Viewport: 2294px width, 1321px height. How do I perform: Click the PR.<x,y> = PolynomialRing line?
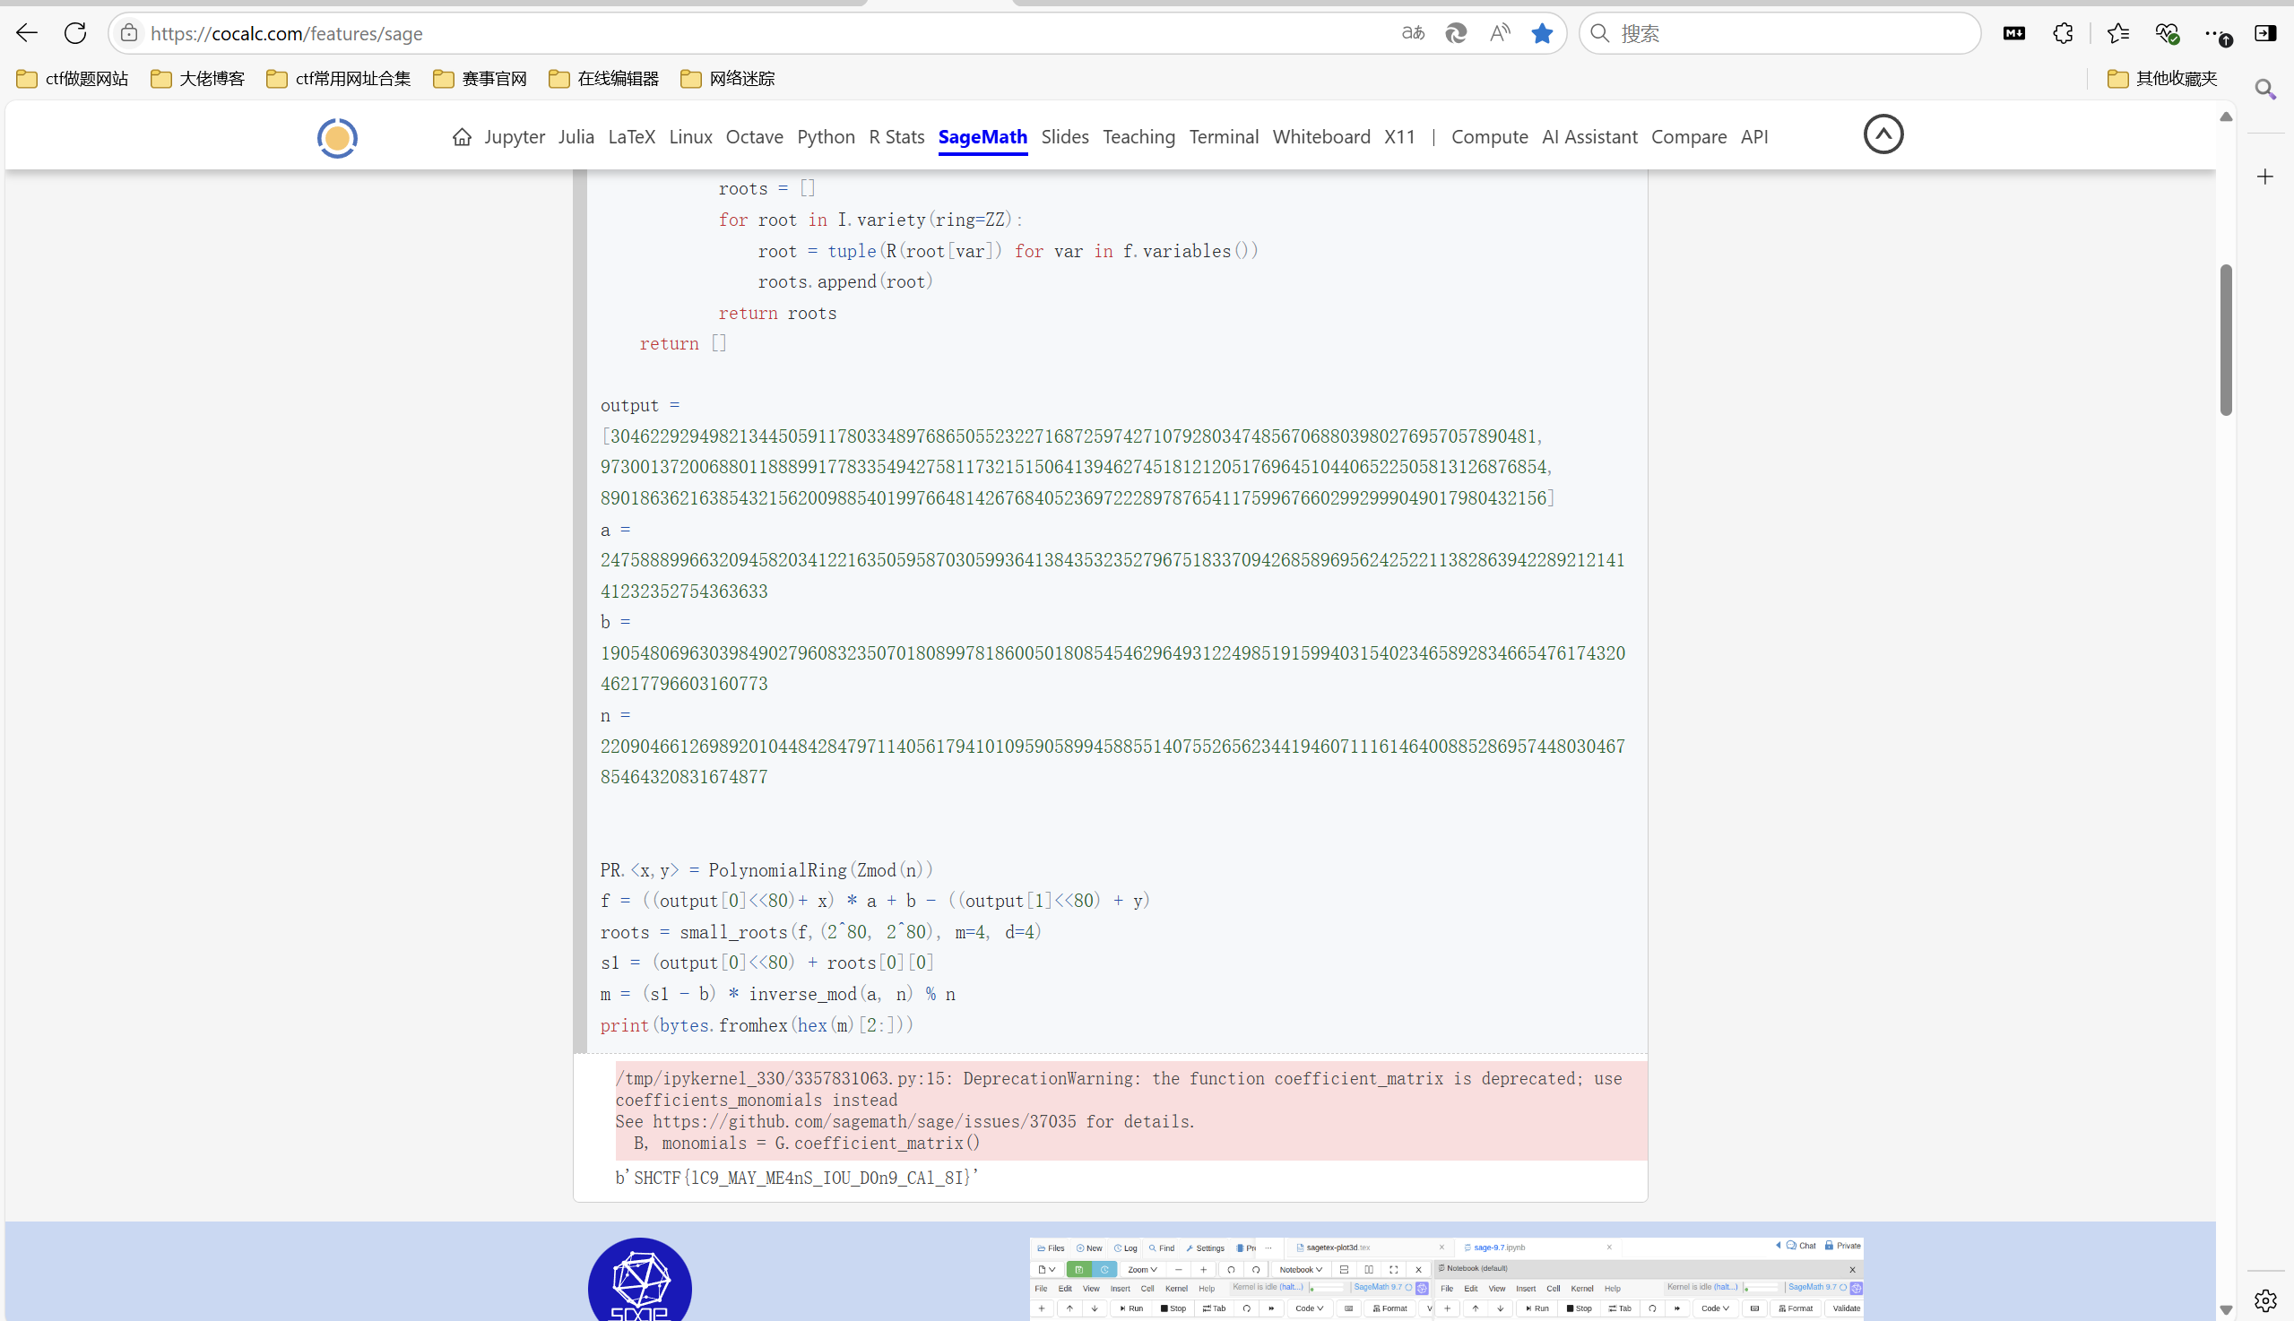click(x=766, y=870)
